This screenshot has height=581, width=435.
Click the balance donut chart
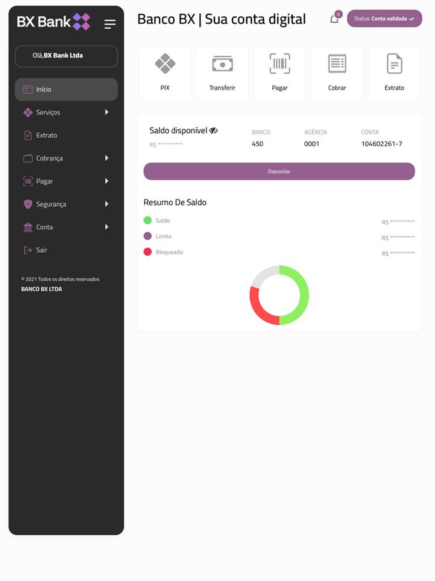pyautogui.click(x=279, y=295)
